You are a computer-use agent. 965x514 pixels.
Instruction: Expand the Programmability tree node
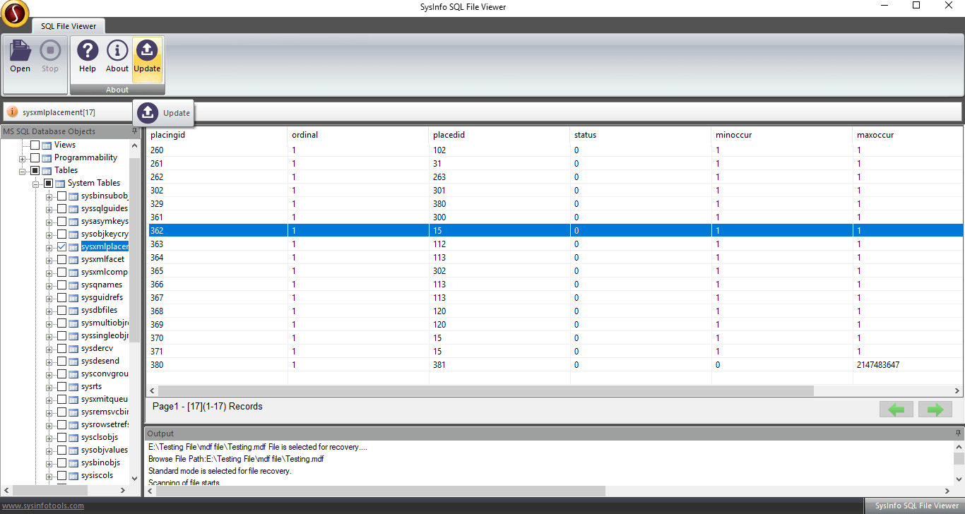(x=22, y=157)
